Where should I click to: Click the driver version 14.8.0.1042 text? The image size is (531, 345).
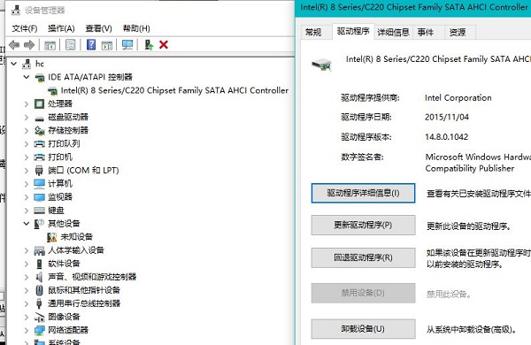(446, 137)
